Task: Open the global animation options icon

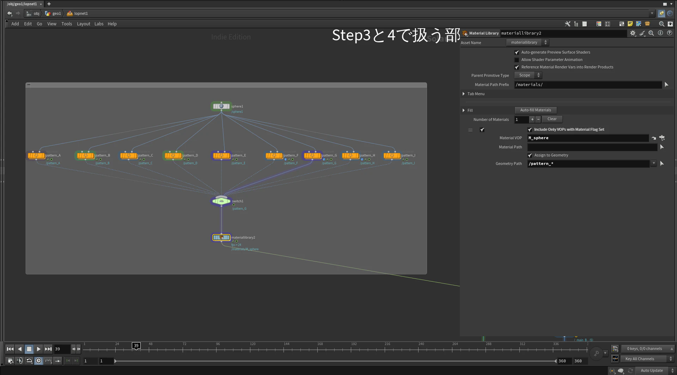Action: 10,361
